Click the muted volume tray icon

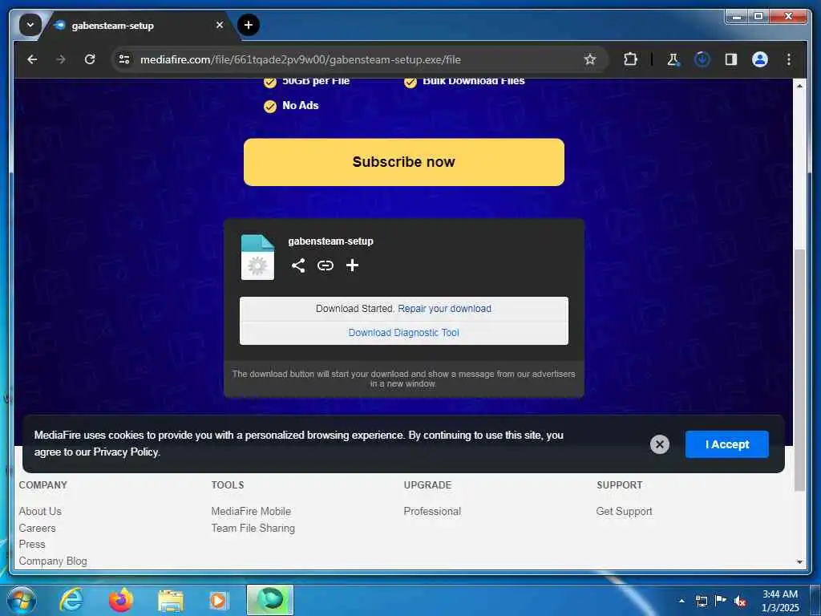pyautogui.click(x=740, y=601)
